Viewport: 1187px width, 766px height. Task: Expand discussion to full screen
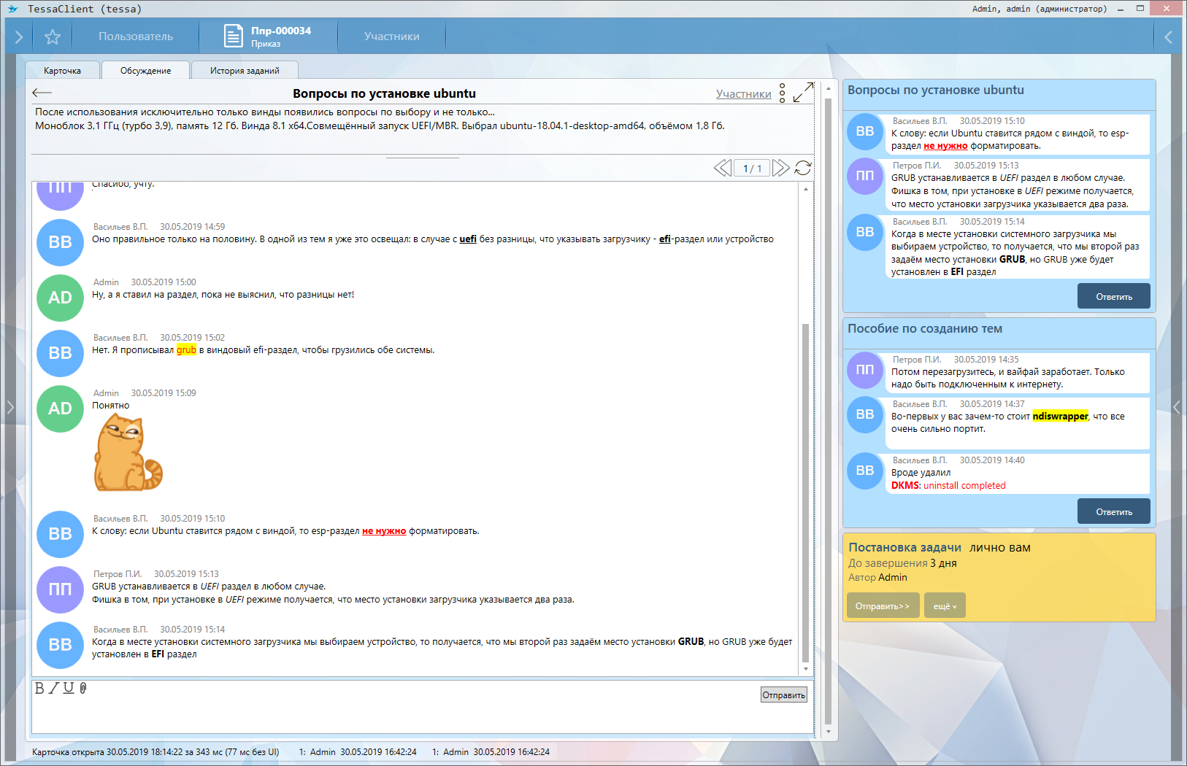coord(803,93)
